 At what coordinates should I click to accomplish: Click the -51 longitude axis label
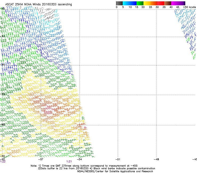[x=118, y=159]
